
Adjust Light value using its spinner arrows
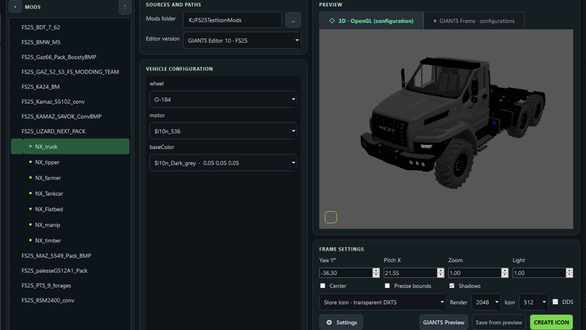[x=570, y=273]
